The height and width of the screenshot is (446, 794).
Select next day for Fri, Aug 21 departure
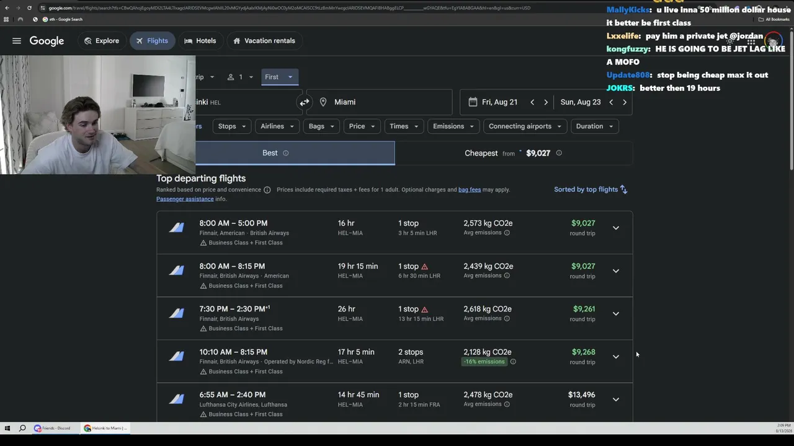[546, 102]
